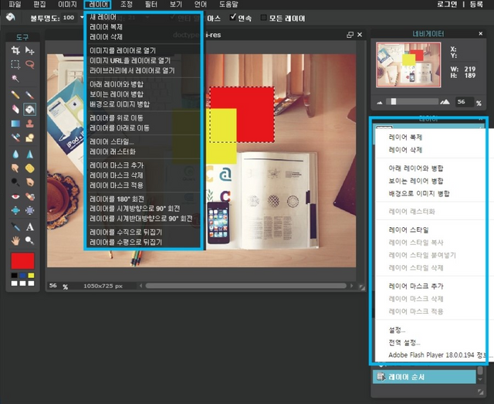Open the 언어 menu

(x=201, y=5)
